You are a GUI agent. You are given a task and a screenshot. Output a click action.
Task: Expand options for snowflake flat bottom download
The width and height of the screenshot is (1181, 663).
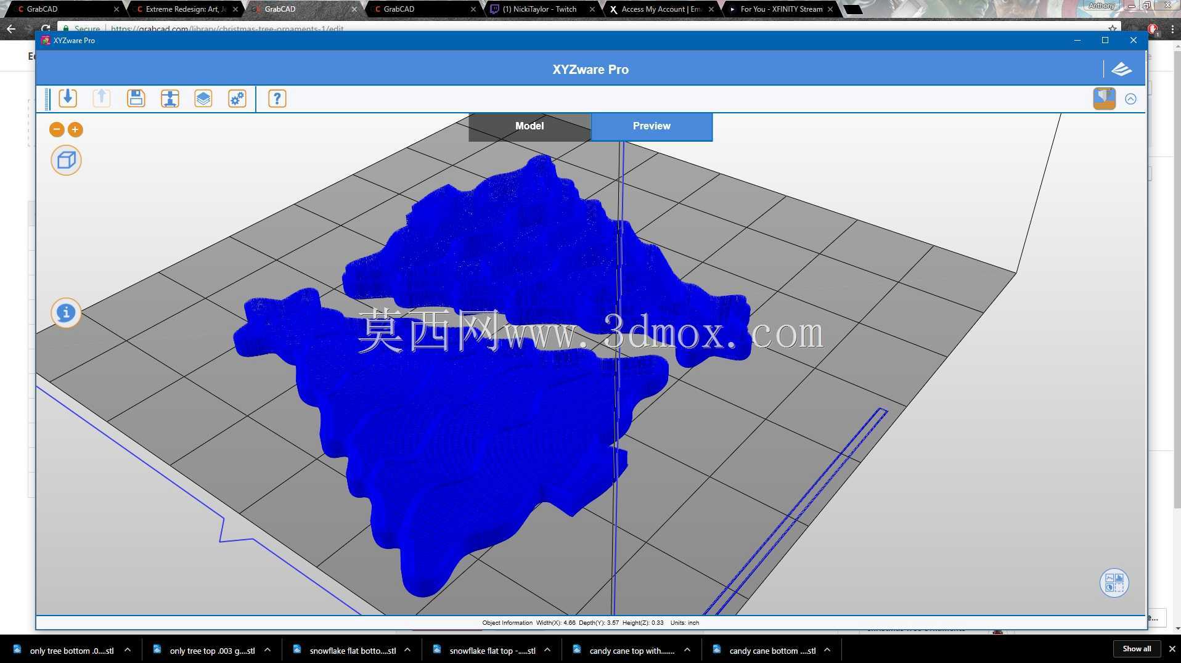coord(407,650)
